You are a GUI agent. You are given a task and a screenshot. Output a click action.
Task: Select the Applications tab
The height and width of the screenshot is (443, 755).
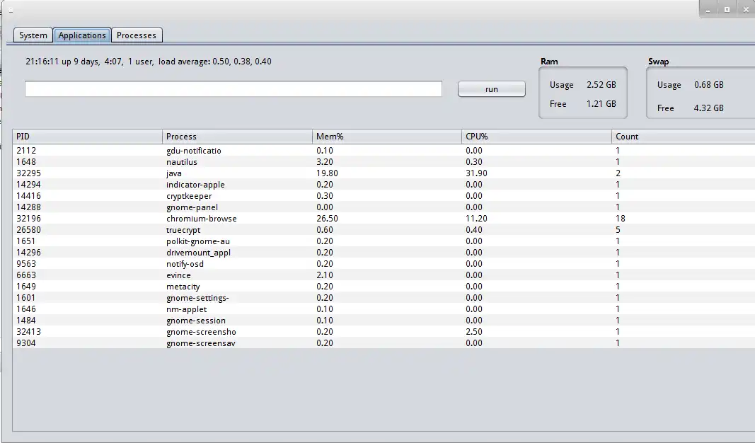click(x=82, y=35)
